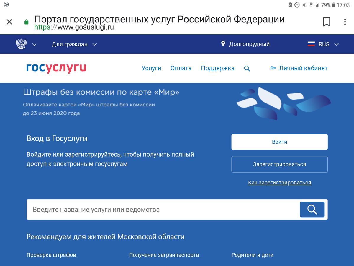Tap the battery icon in status bar
The image size is (354, 266).
[334, 5]
